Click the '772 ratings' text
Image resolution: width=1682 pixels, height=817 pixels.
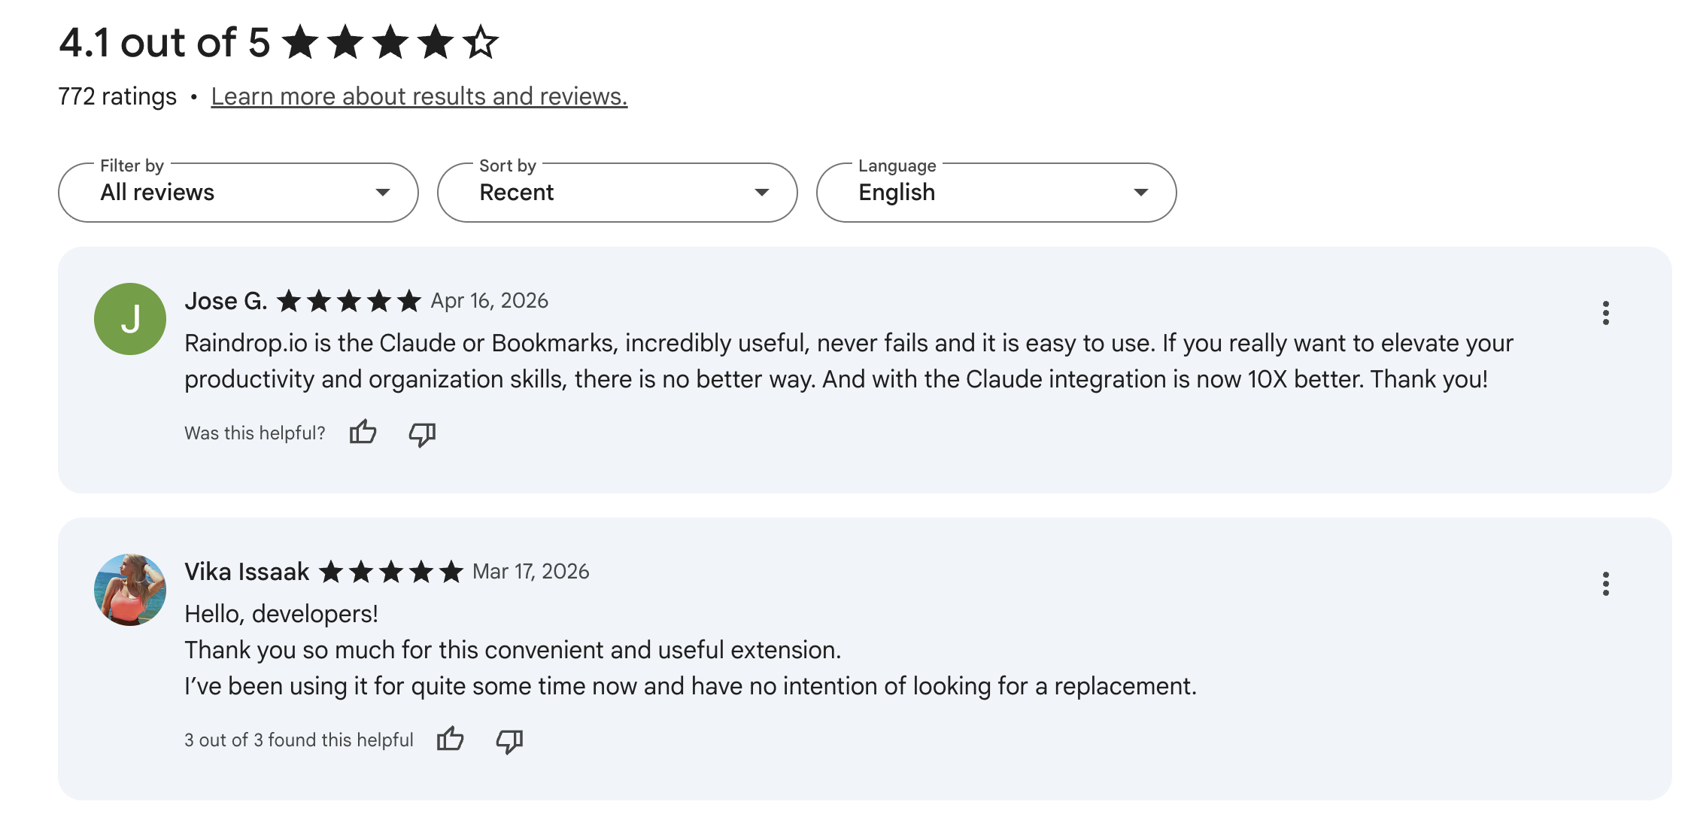click(x=117, y=96)
